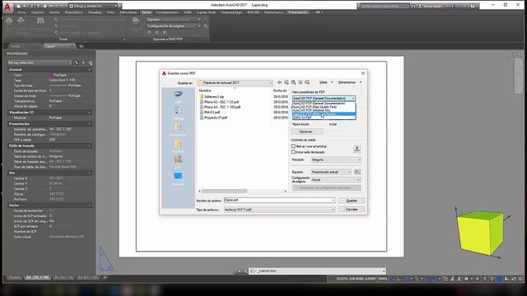This screenshot has height=296, width=527.
Task: Open the PDF preset dropdown showing General Documentation
Action: pyautogui.click(x=324, y=99)
